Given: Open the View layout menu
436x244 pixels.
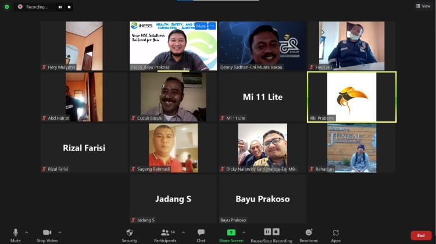Looking at the screenshot, I should click(x=423, y=6).
